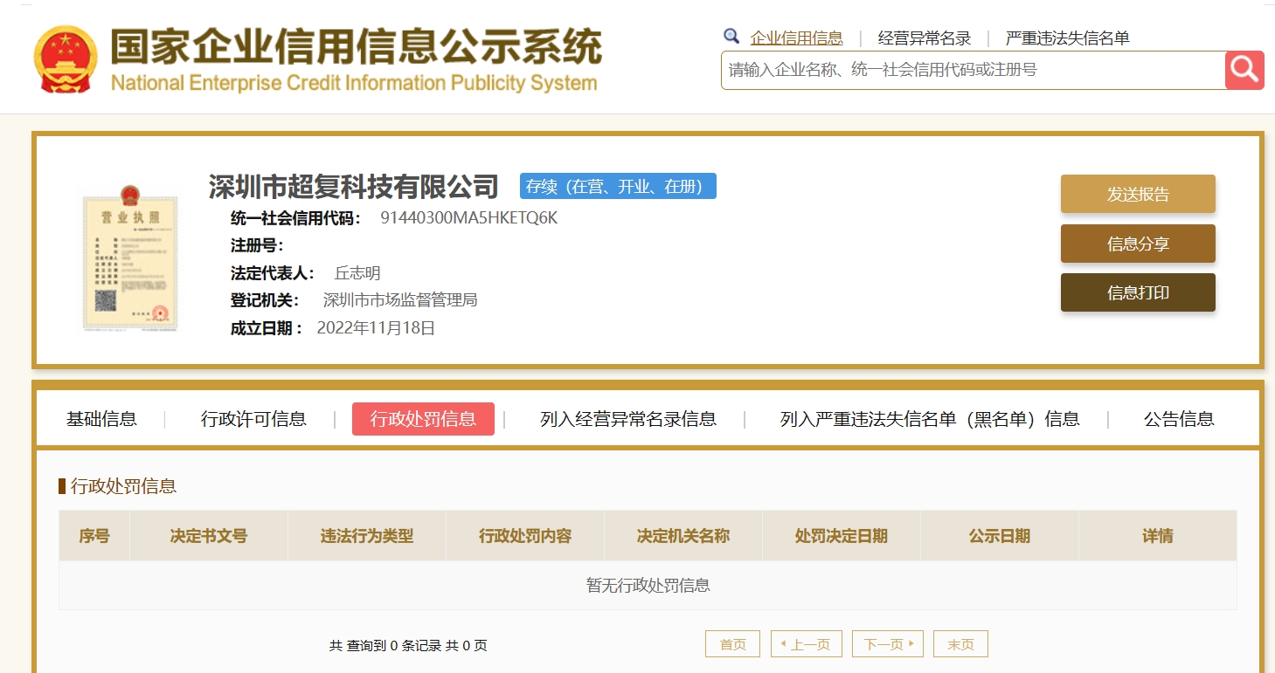Select the 严重违法失信名单 search category
Image resolution: width=1275 pixels, height=673 pixels.
1068,38
